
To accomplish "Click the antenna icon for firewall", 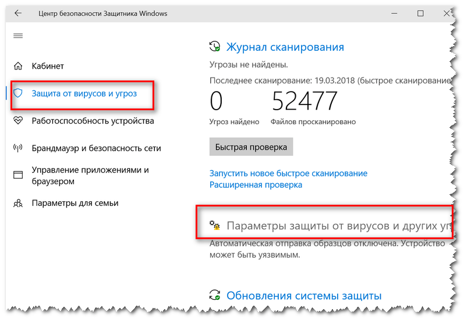I will point(18,148).
